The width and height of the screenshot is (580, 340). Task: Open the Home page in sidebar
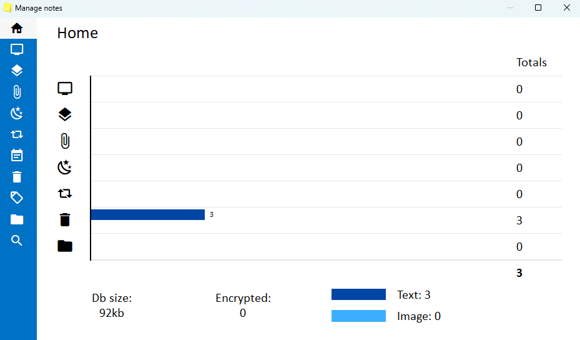(x=17, y=28)
